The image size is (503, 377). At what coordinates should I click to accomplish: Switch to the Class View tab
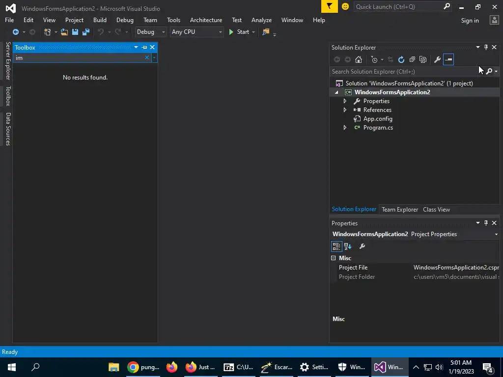click(x=436, y=210)
